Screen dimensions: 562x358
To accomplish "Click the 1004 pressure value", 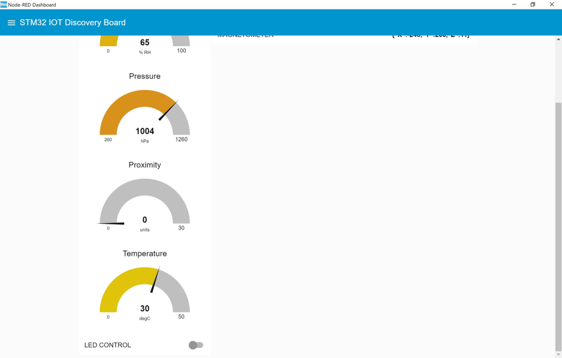I will pos(145,131).
